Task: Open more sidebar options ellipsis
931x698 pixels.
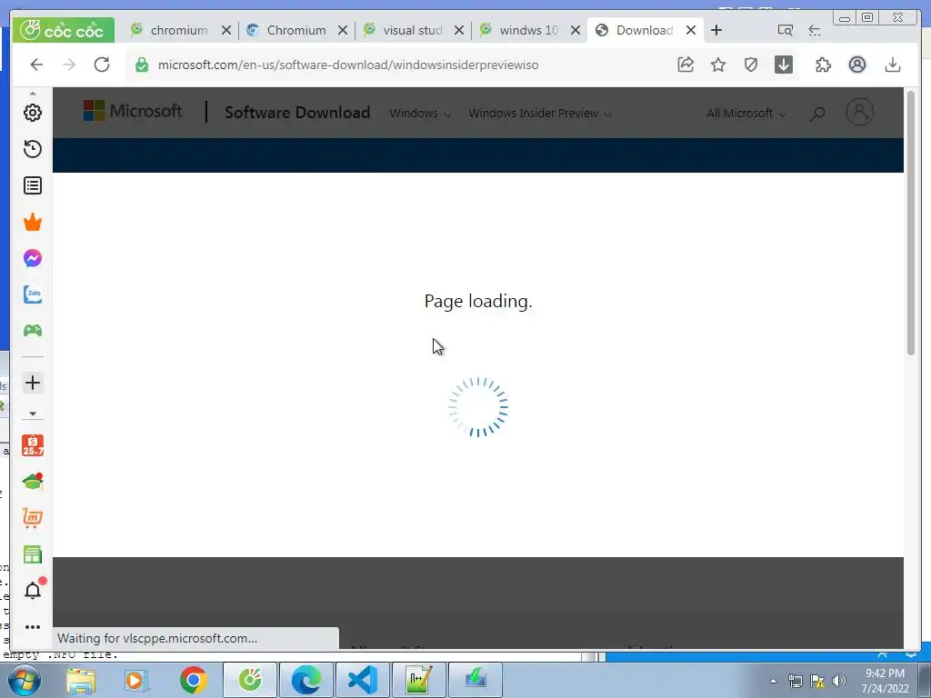Action: [x=33, y=627]
